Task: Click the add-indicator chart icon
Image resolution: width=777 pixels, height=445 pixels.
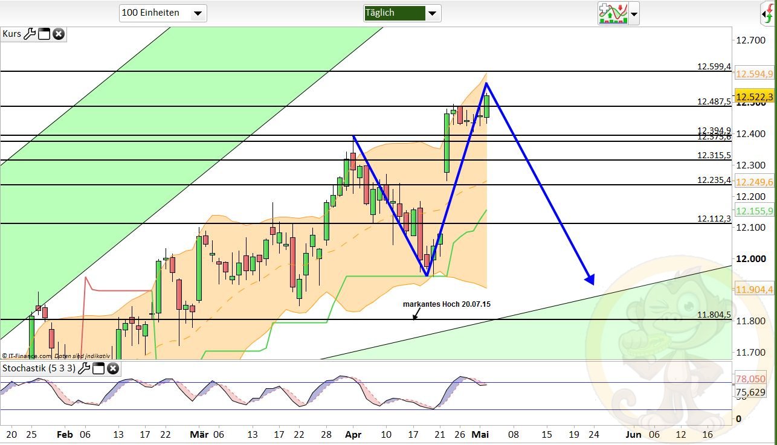Action: pos(613,13)
